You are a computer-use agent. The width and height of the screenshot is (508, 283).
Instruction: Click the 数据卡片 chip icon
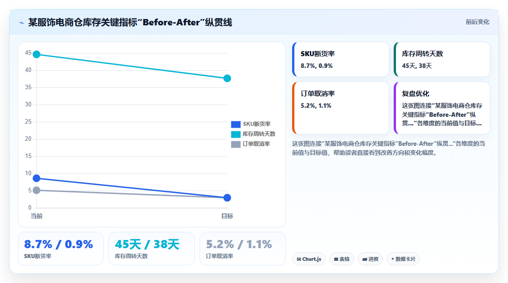[x=393, y=259]
